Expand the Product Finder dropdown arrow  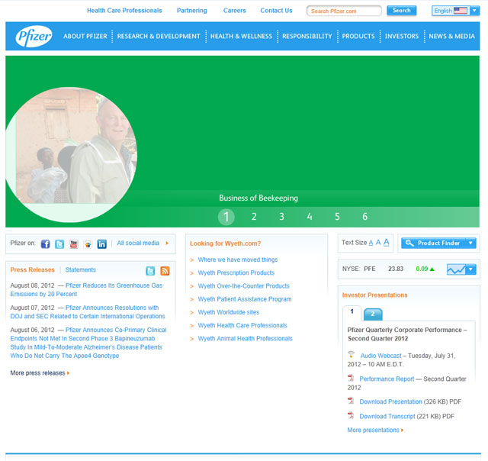[470, 243]
